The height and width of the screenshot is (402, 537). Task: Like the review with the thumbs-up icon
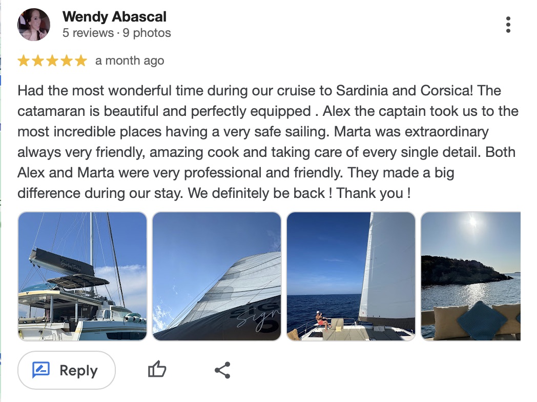point(157,370)
